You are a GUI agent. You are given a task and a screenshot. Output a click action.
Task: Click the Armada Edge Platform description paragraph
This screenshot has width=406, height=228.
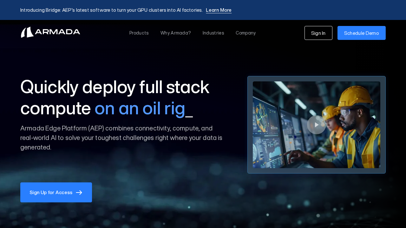[121, 138]
